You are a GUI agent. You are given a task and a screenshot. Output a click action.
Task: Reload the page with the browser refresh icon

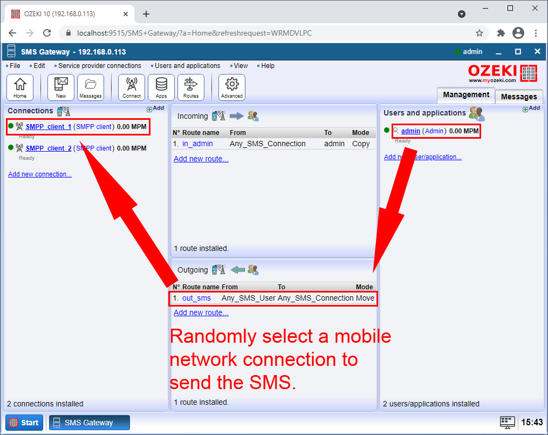pyautogui.click(x=47, y=33)
